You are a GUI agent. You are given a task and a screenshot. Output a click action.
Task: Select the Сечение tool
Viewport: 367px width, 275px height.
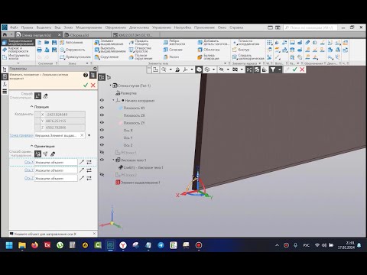click(173, 50)
